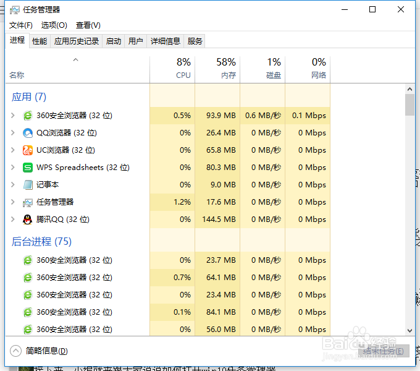The image size is (420, 371).
Task: Switch to the 启动 tab
Action: [114, 41]
